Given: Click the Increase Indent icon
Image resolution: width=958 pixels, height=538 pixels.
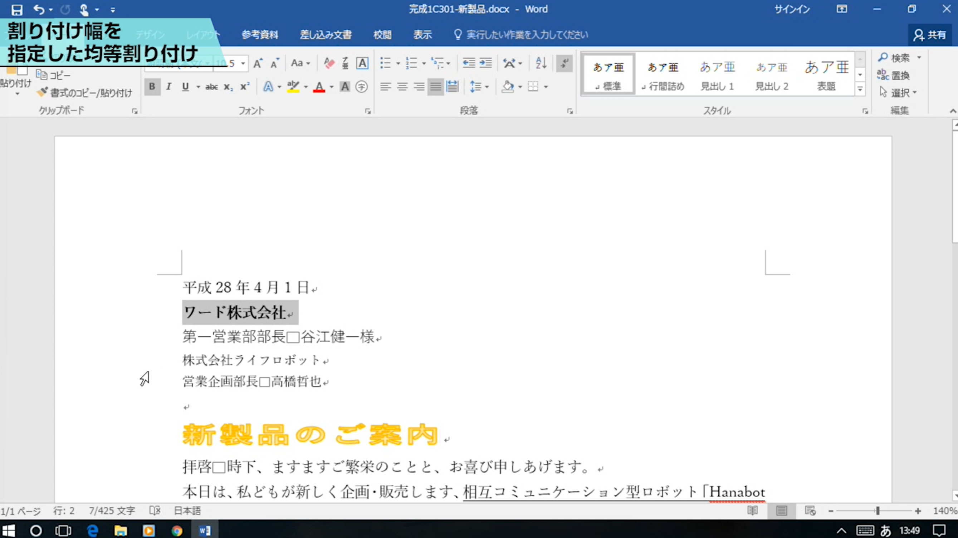Looking at the screenshot, I should click(485, 63).
